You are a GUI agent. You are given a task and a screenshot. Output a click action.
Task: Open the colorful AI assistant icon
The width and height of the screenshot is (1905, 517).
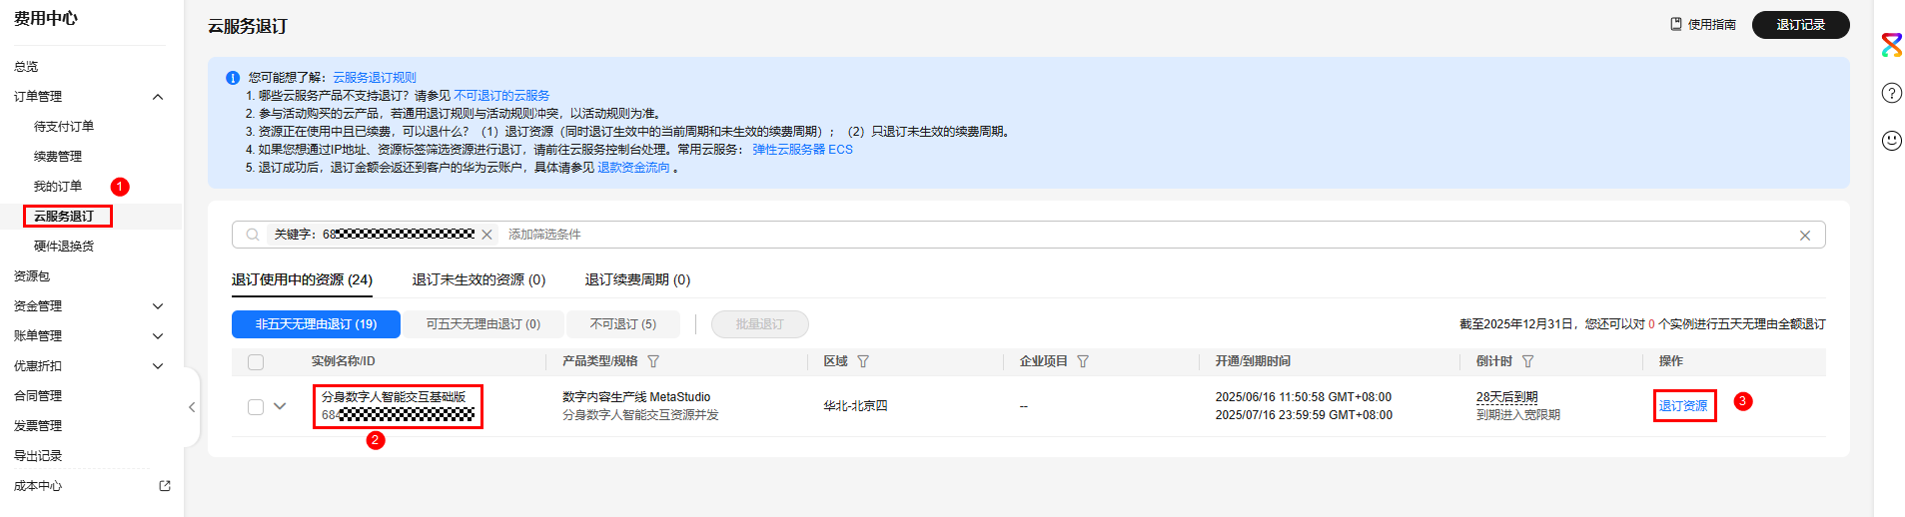click(1891, 45)
